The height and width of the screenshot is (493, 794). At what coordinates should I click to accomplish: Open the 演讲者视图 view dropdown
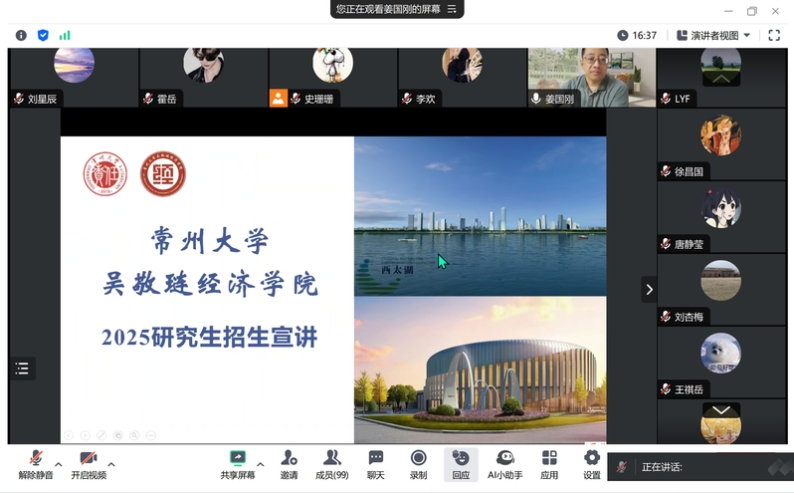click(x=713, y=36)
